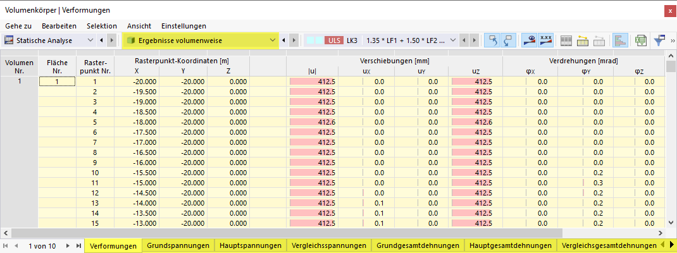Click the Excel export icon
The height and width of the screenshot is (253, 677).
640,40
